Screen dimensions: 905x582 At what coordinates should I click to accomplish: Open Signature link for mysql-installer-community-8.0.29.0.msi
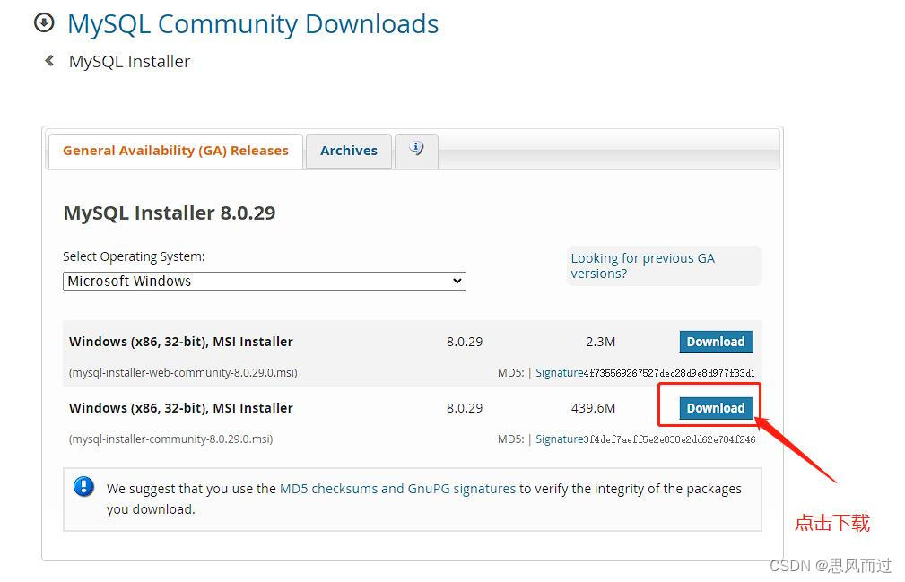(x=560, y=439)
